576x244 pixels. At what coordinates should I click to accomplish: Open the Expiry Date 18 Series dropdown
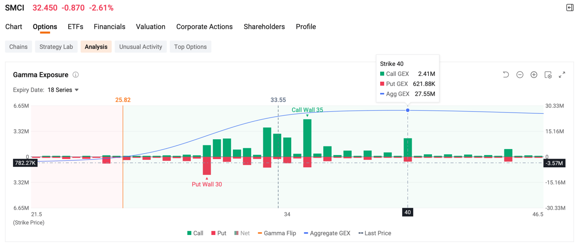pyautogui.click(x=63, y=90)
